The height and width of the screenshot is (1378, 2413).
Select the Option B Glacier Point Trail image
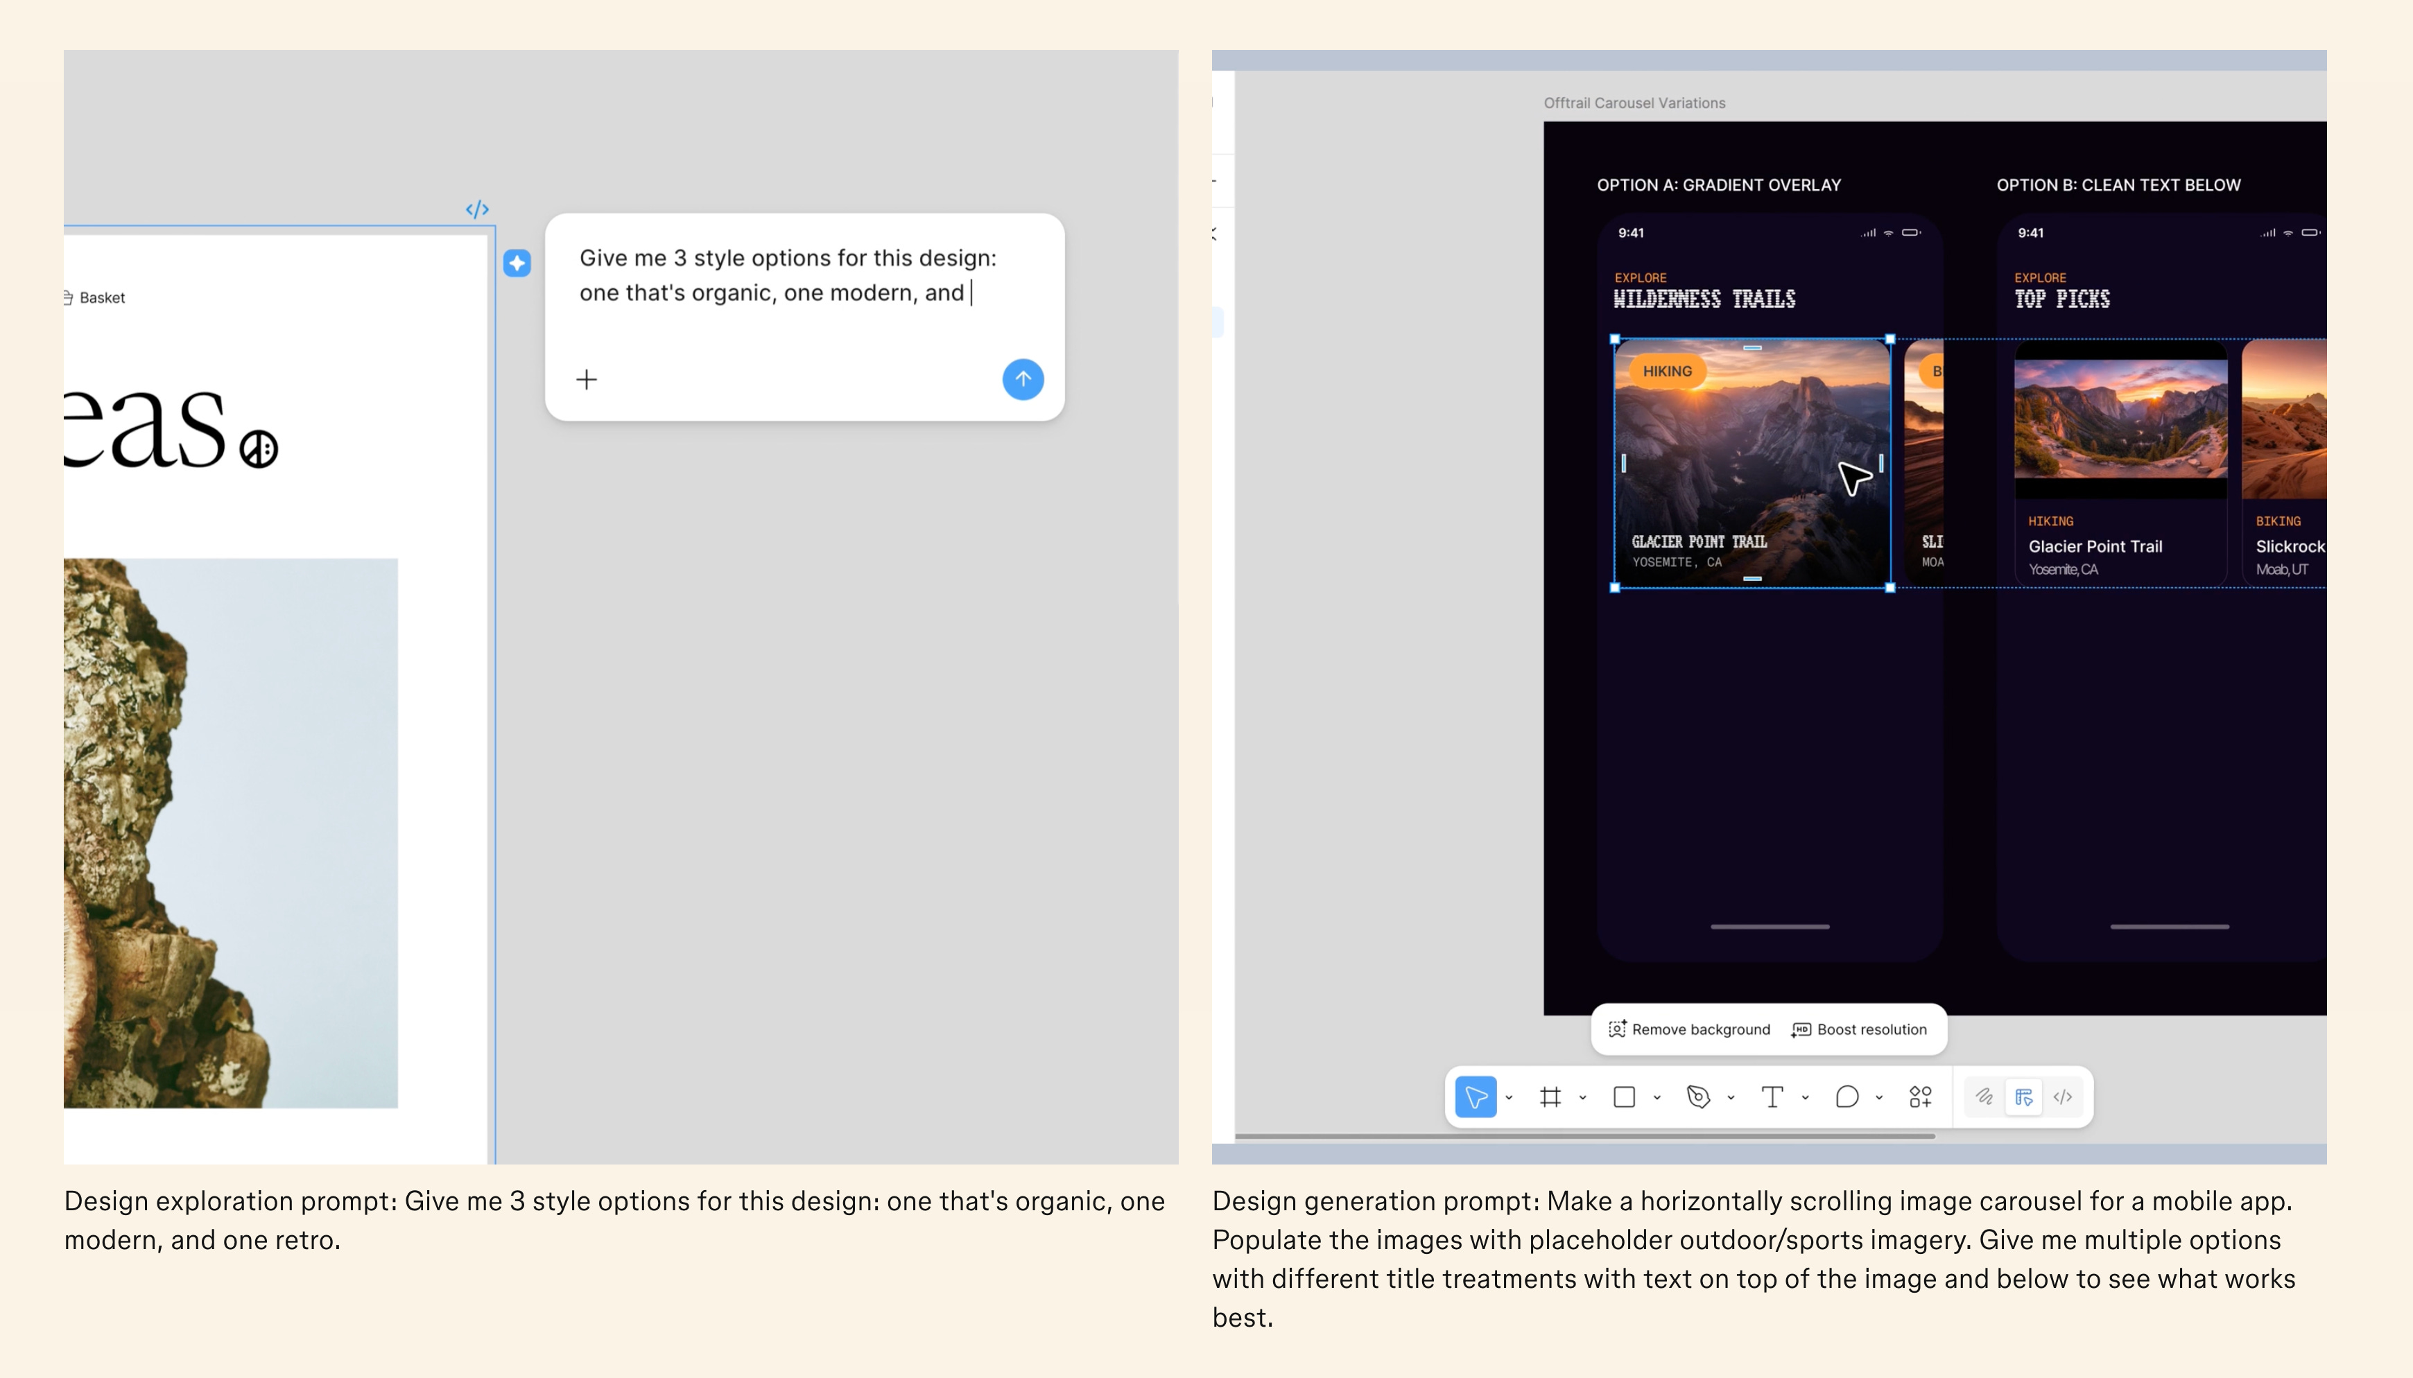tap(2120, 420)
